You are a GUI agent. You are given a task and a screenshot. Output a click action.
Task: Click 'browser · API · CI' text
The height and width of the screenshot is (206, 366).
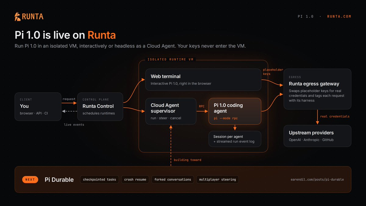pos(33,113)
